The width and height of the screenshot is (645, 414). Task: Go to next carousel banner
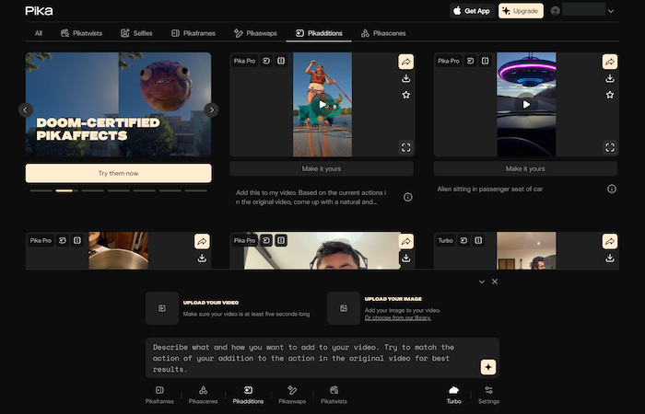(x=211, y=109)
